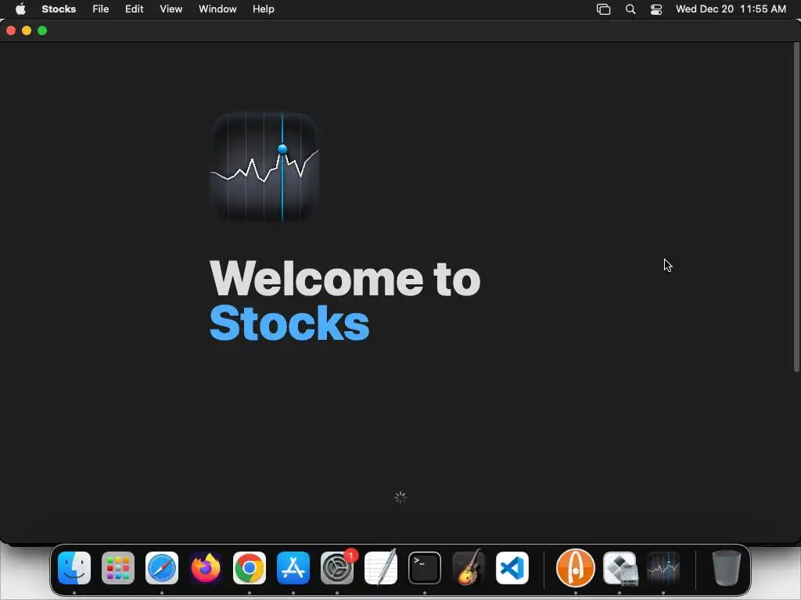
Task: Open System Preferences from the Dock
Action: click(337, 568)
